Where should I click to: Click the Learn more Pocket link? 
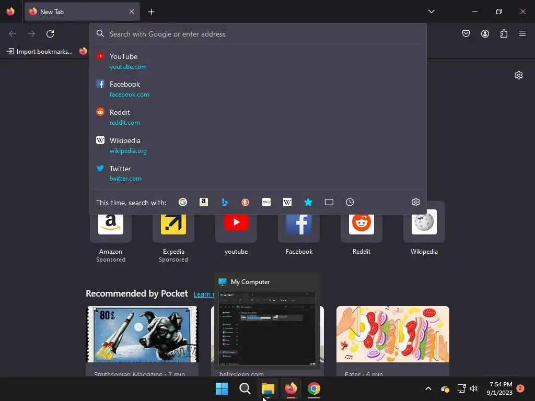[x=204, y=294]
